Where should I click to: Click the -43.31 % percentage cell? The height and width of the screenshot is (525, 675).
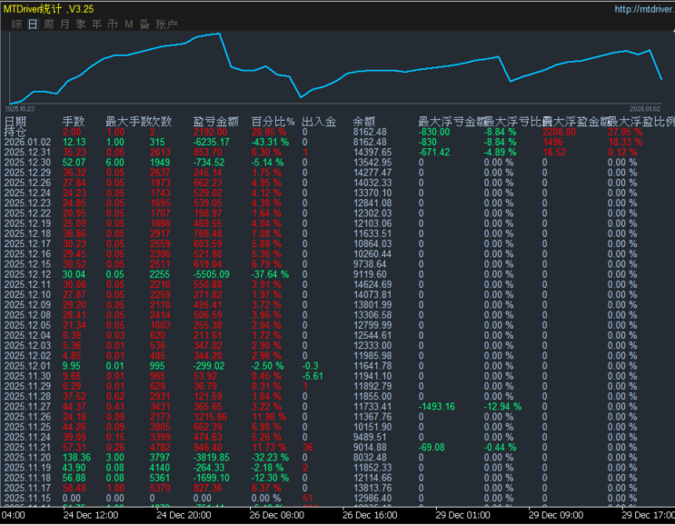pos(270,142)
